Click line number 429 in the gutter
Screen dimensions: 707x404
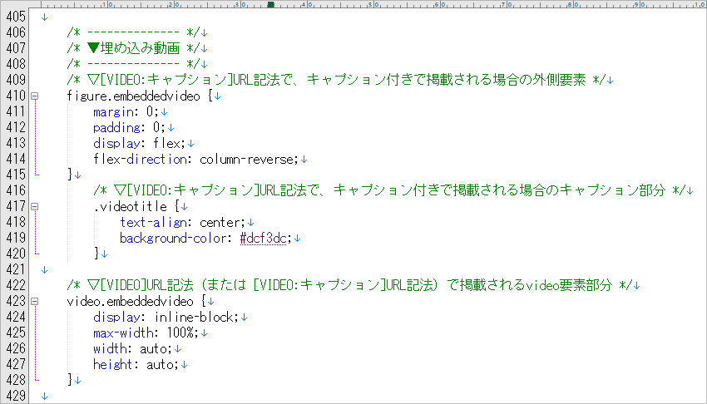(x=14, y=396)
